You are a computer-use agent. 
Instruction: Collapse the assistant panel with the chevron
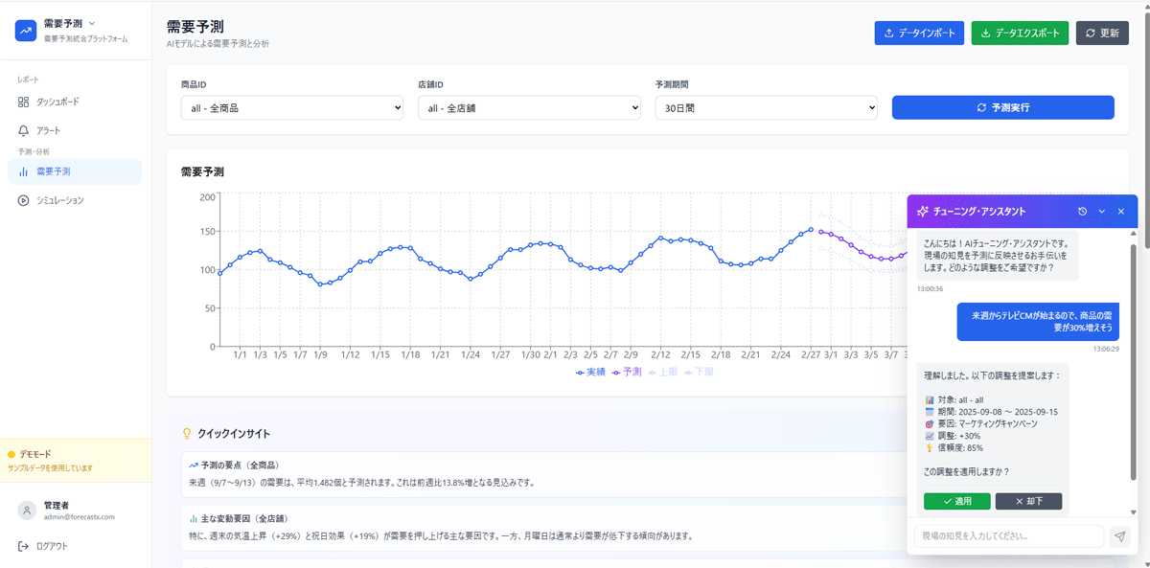pos(1102,211)
